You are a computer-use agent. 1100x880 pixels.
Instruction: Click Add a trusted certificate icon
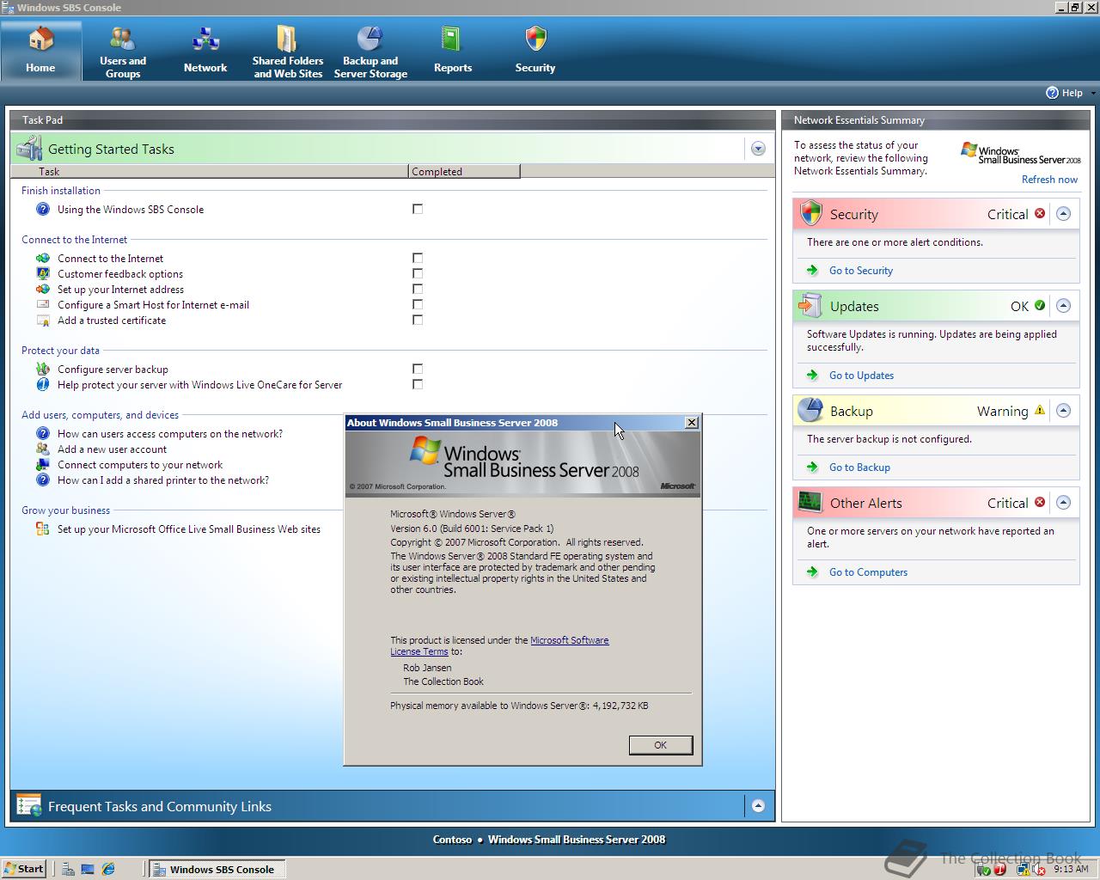[43, 320]
